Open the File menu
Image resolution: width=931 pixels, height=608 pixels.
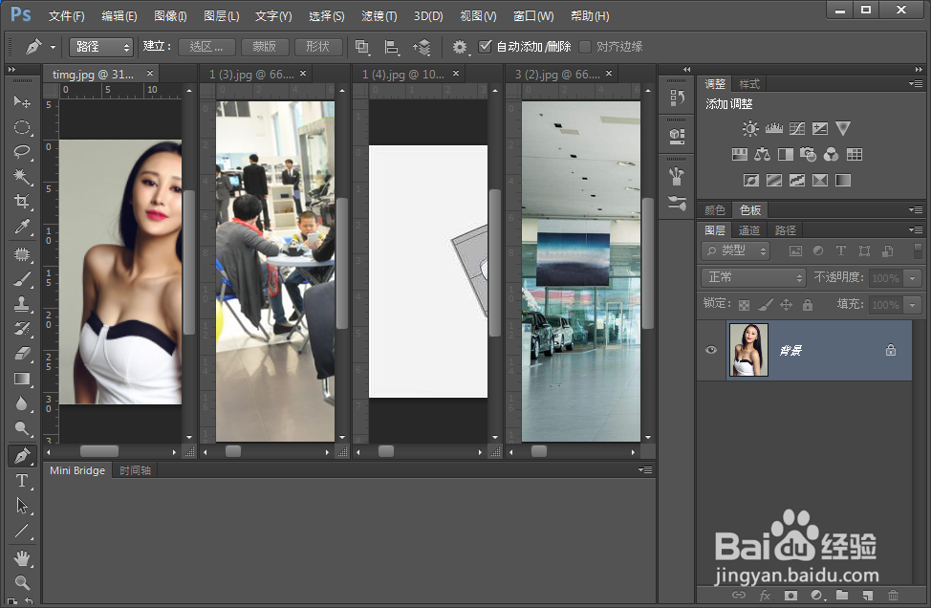tap(67, 16)
